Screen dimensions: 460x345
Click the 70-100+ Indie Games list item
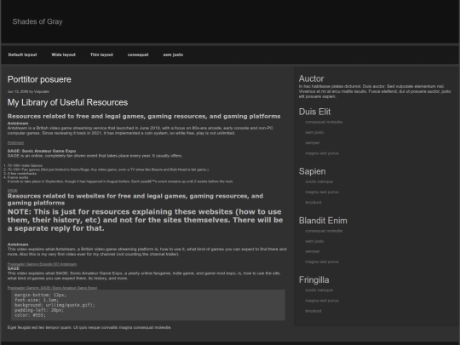(25, 166)
